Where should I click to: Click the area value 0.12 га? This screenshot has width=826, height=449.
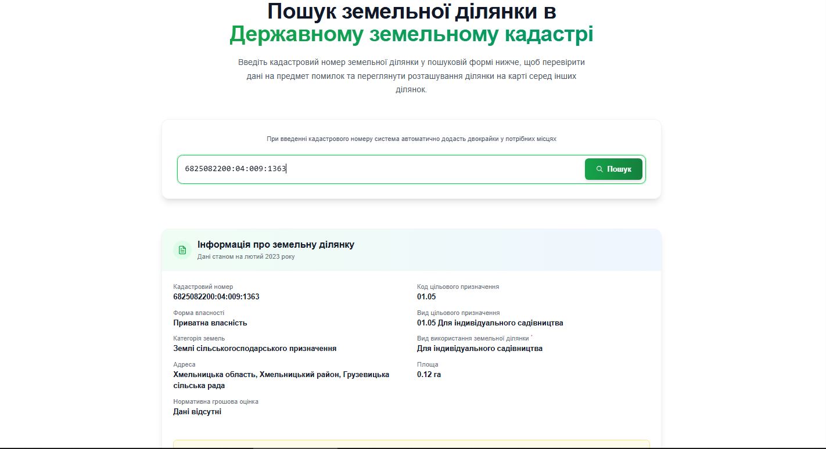tap(429, 375)
